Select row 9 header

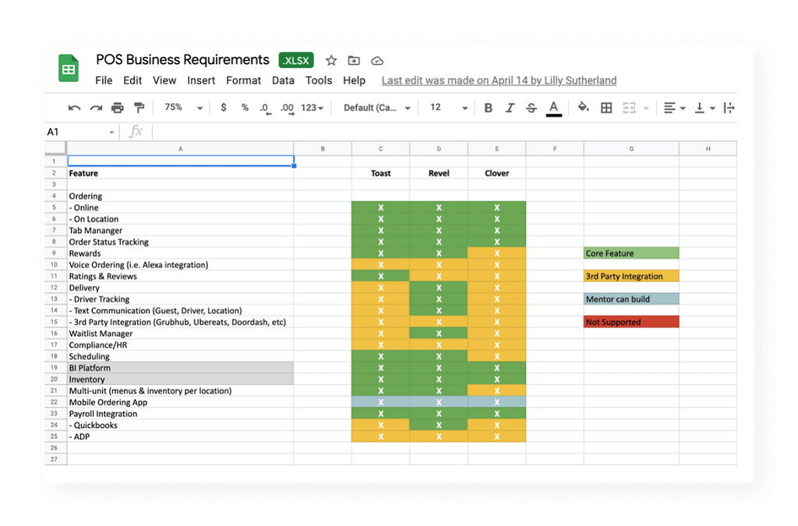pos(55,253)
